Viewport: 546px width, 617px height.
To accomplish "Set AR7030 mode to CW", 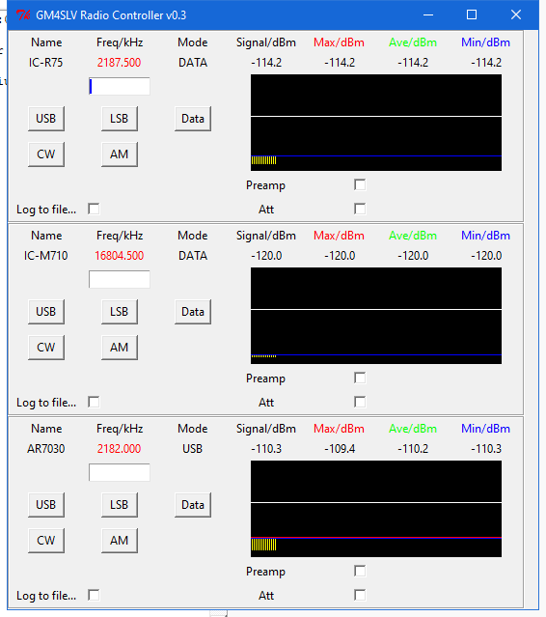I will point(46,541).
